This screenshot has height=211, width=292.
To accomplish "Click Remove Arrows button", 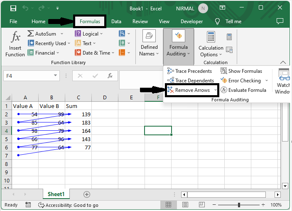I will tap(189, 90).
